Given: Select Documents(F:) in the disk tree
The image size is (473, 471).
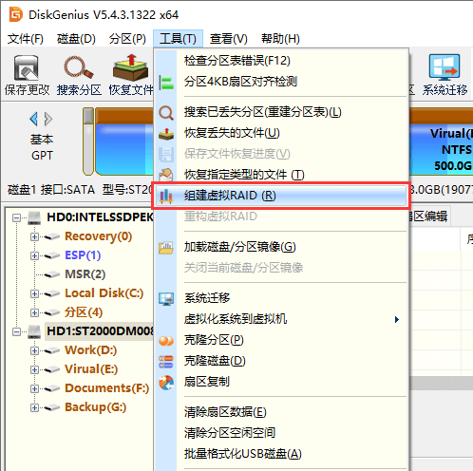Looking at the screenshot, I should tap(106, 388).
